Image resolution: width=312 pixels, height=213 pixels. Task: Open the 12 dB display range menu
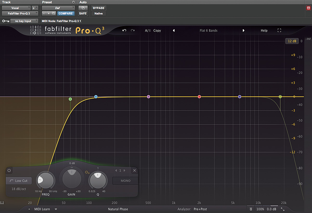click(x=292, y=41)
